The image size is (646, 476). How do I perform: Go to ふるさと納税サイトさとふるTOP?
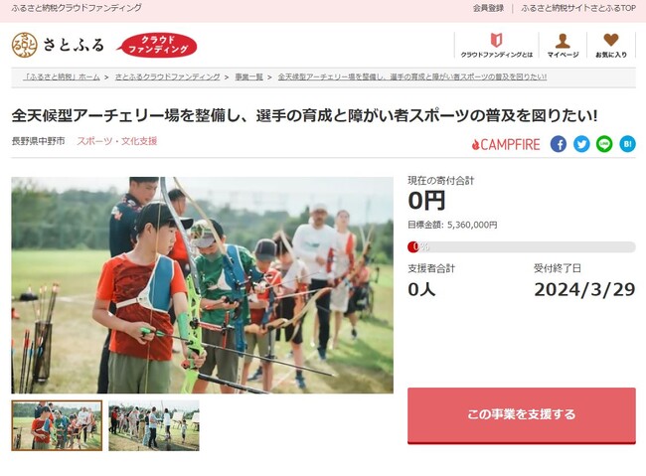(578, 8)
